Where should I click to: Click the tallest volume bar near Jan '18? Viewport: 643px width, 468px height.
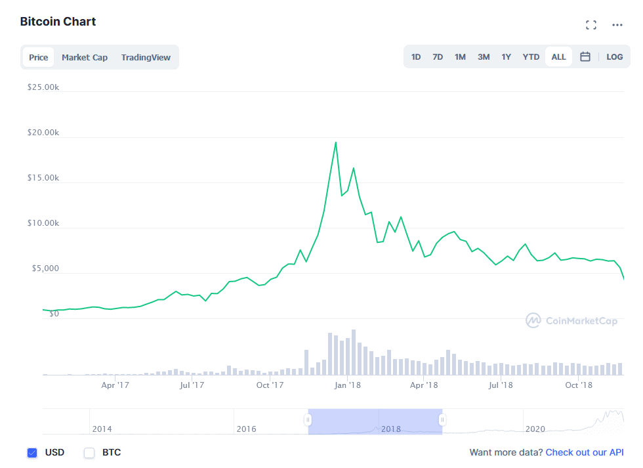coord(354,352)
